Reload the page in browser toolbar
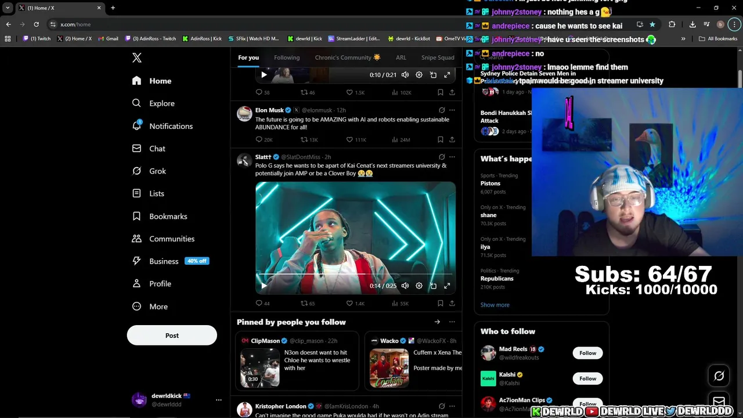This screenshot has height=418, width=743. point(36,24)
